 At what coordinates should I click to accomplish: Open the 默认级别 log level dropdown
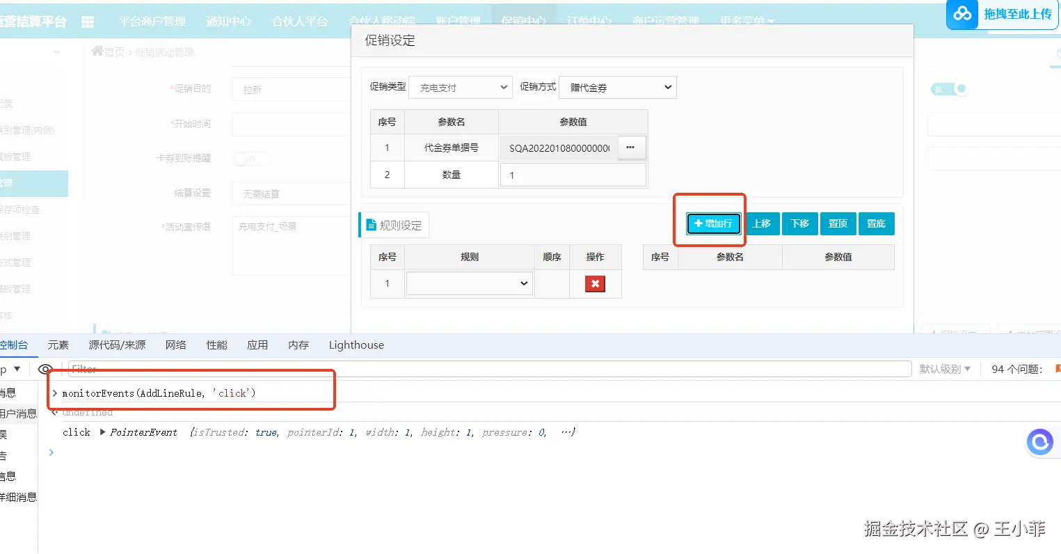944,369
